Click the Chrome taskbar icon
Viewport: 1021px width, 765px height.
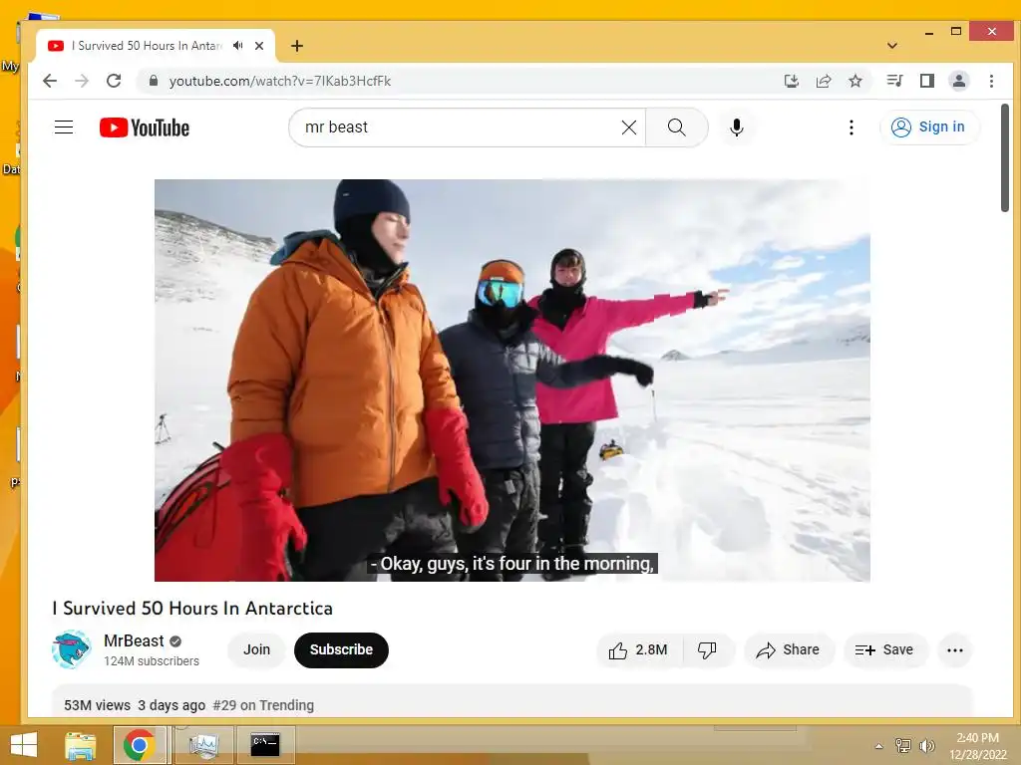tap(139, 745)
